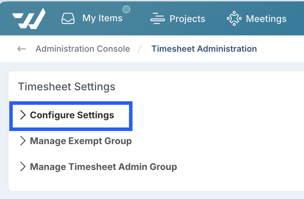
Task: Open the Manage Timesheet Admin Group title
Action: (x=103, y=167)
